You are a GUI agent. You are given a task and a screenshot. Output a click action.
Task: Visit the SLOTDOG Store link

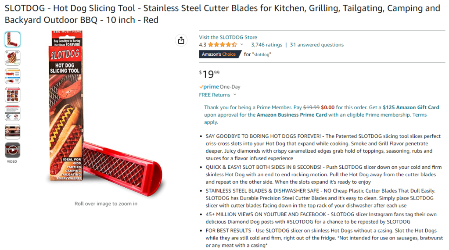(228, 37)
